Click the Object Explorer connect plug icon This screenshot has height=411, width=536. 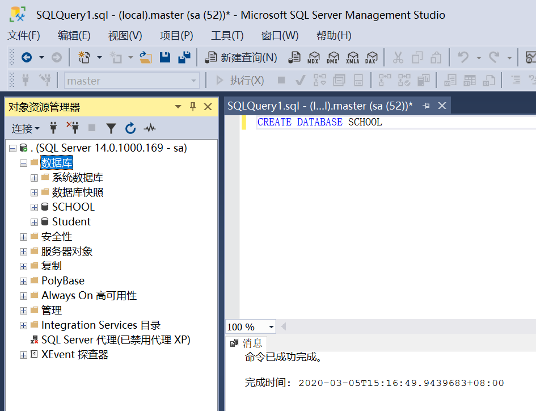point(53,128)
